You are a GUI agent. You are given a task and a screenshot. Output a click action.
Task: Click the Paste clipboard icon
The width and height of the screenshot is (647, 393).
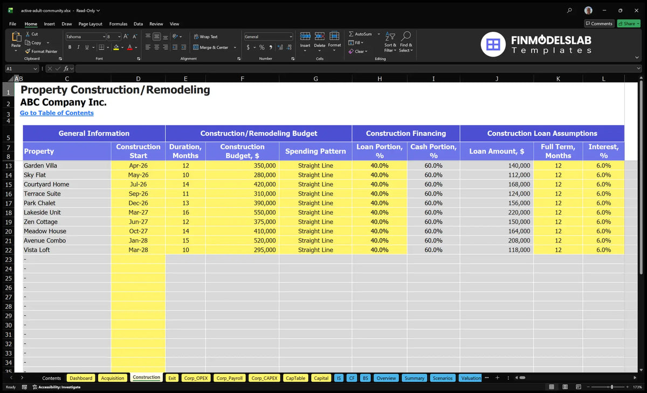click(16, 37)
